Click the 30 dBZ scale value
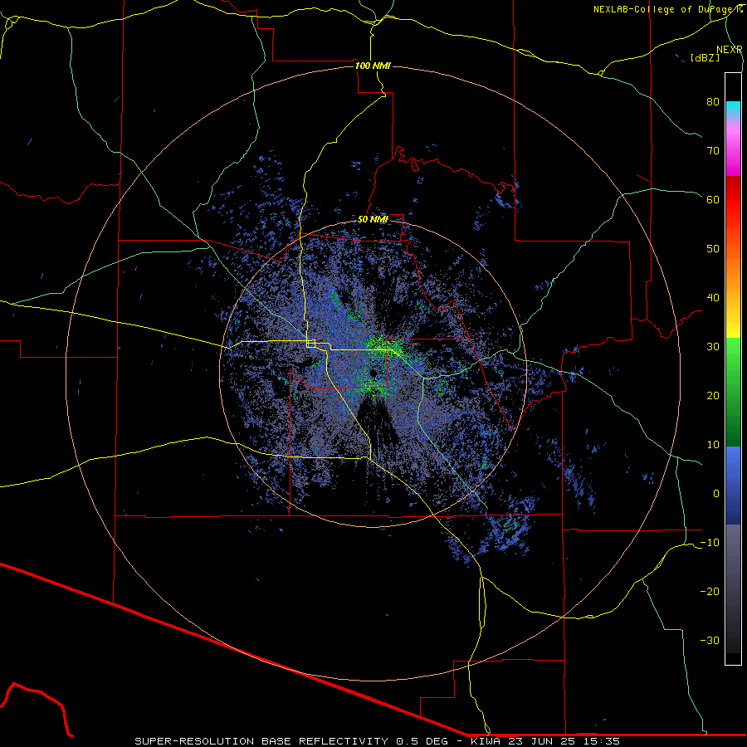 click(x=713, y=346)
